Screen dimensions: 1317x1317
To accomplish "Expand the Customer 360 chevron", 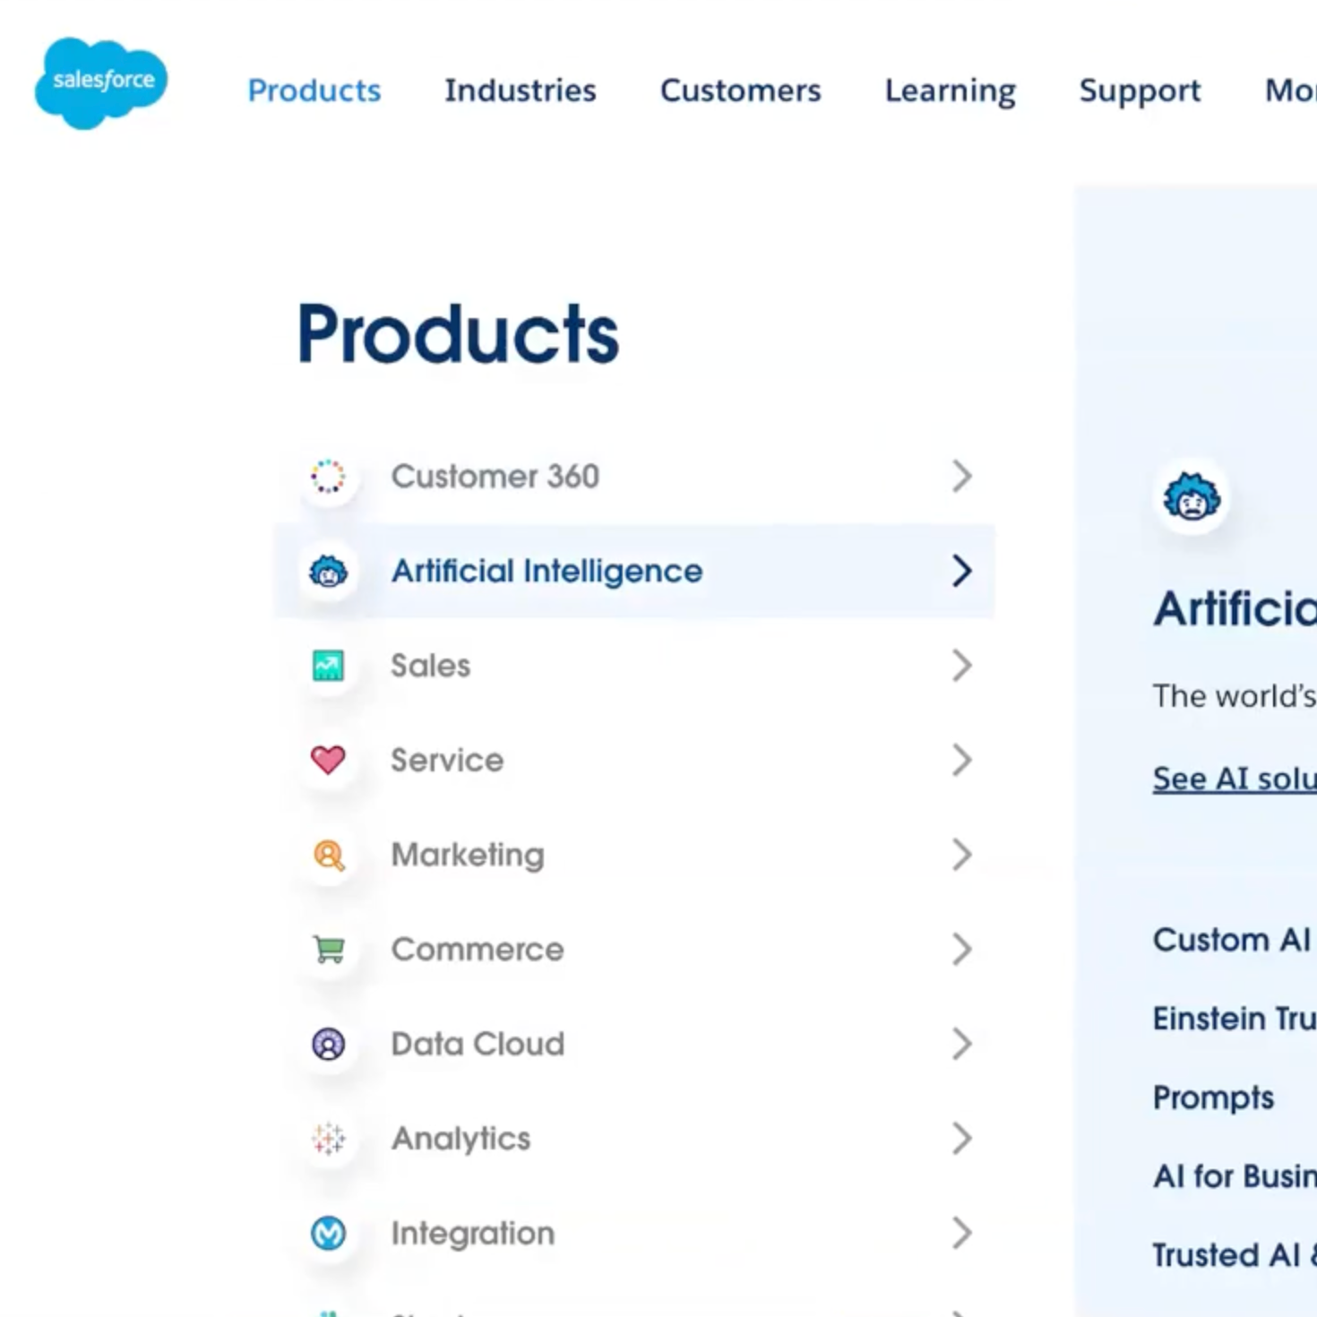I will (x=961, y=477).
